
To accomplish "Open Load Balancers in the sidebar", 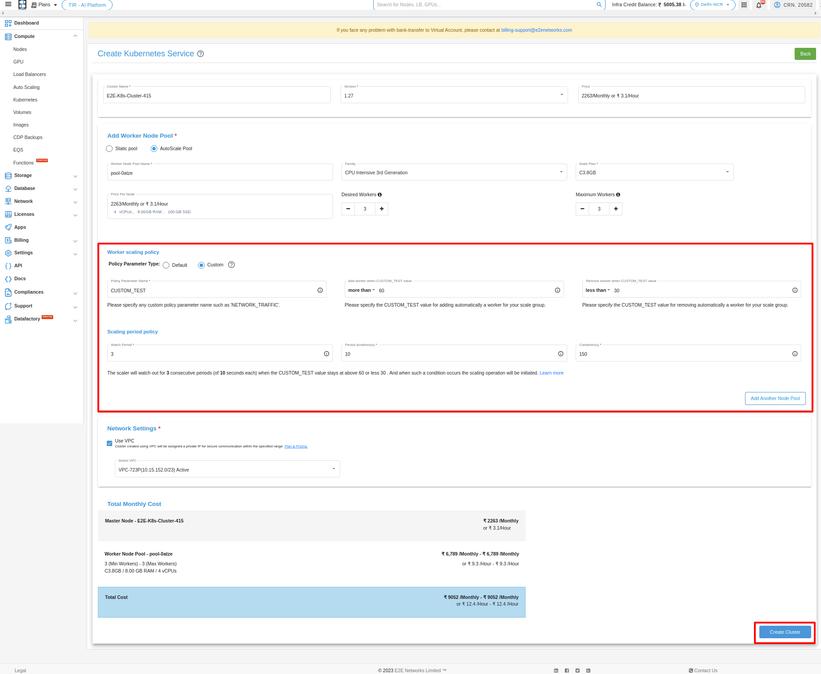I will pos(29,74).
